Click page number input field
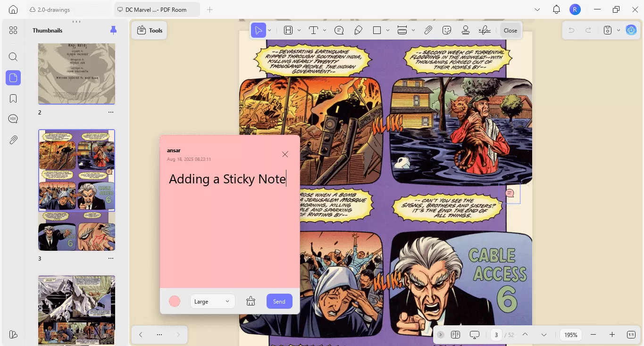The width and height of the screenshot is (644, 346). coord(496,335)
